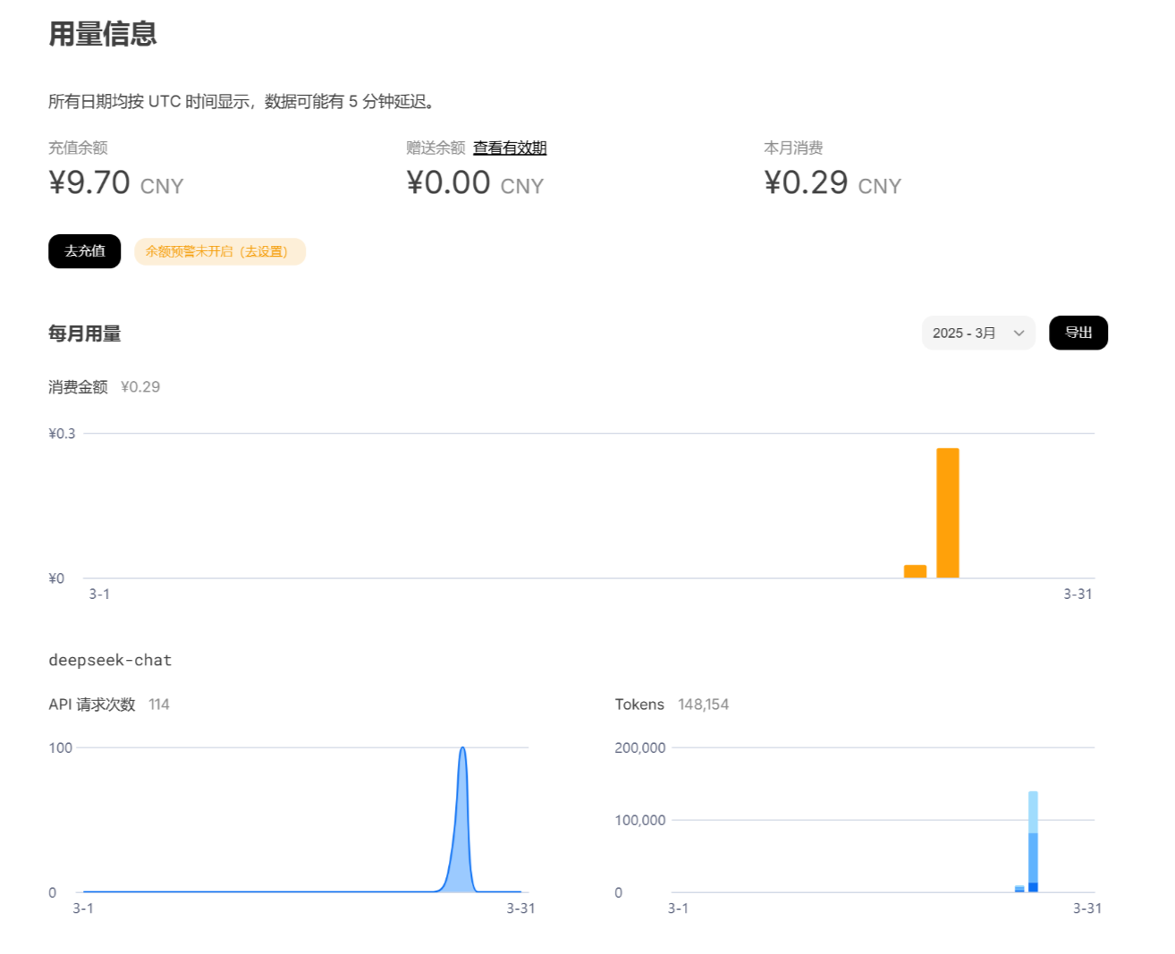This screenshot has height=954, width=1175.
Task: Click medium blue middle segment of Tokens bar
Action: click(1033, 857)
